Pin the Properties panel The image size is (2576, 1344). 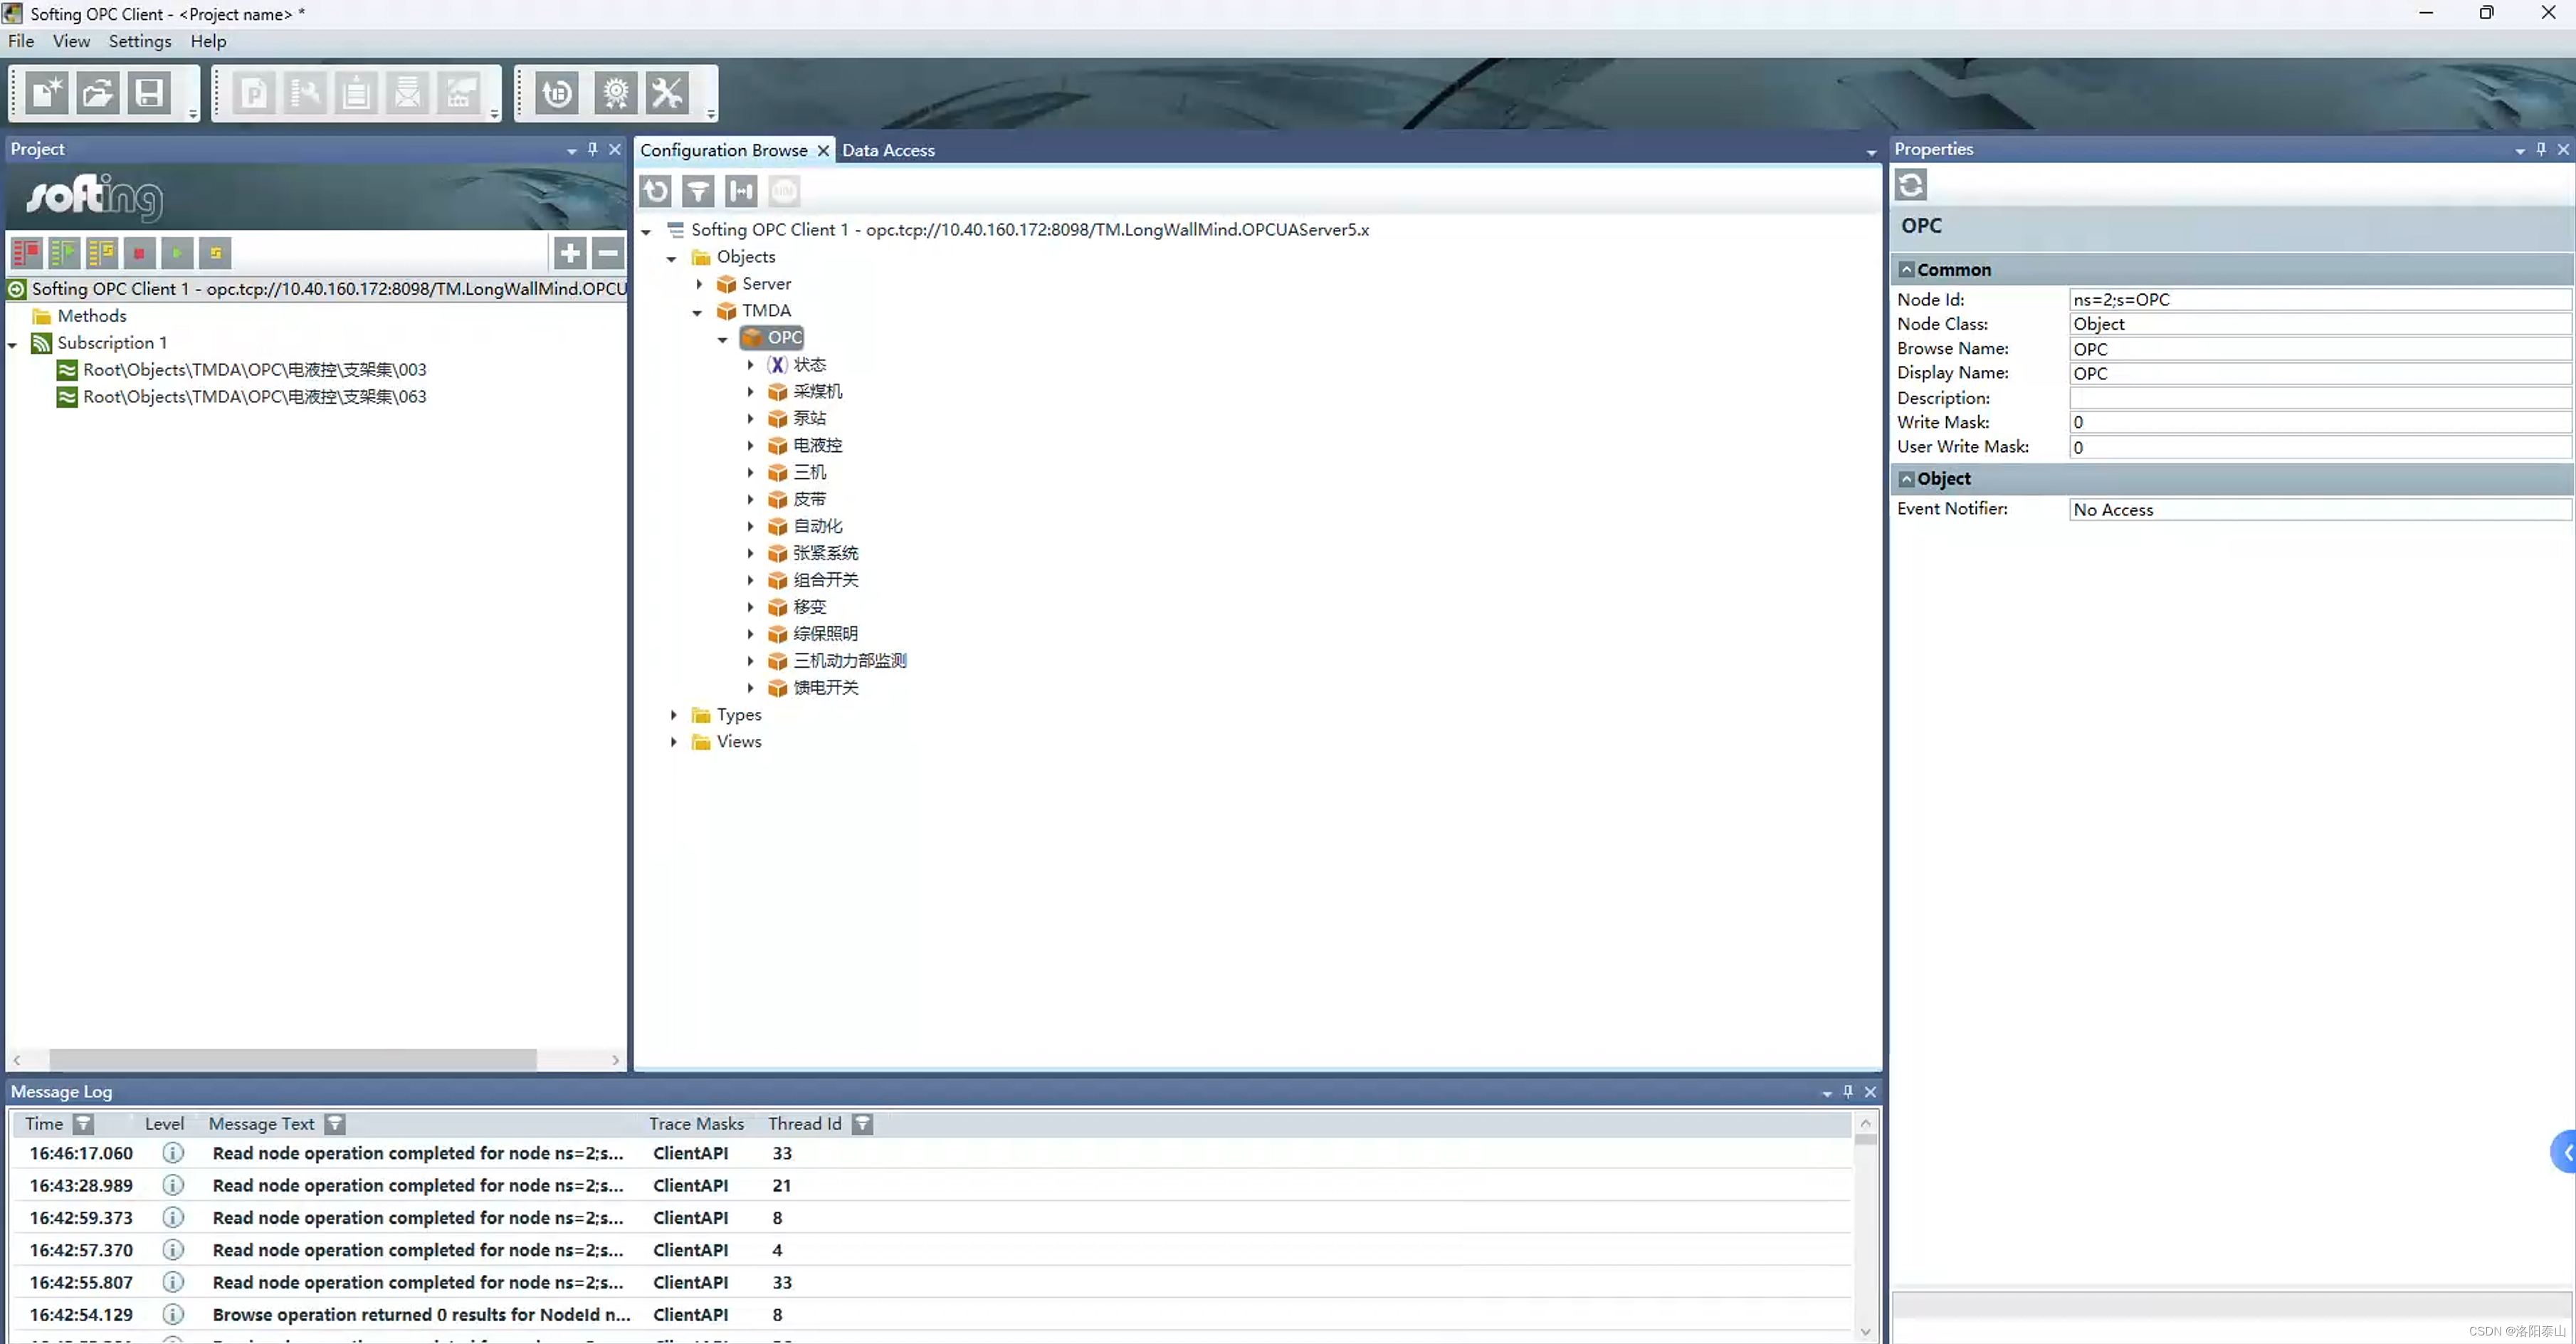tap(2541, 149)
